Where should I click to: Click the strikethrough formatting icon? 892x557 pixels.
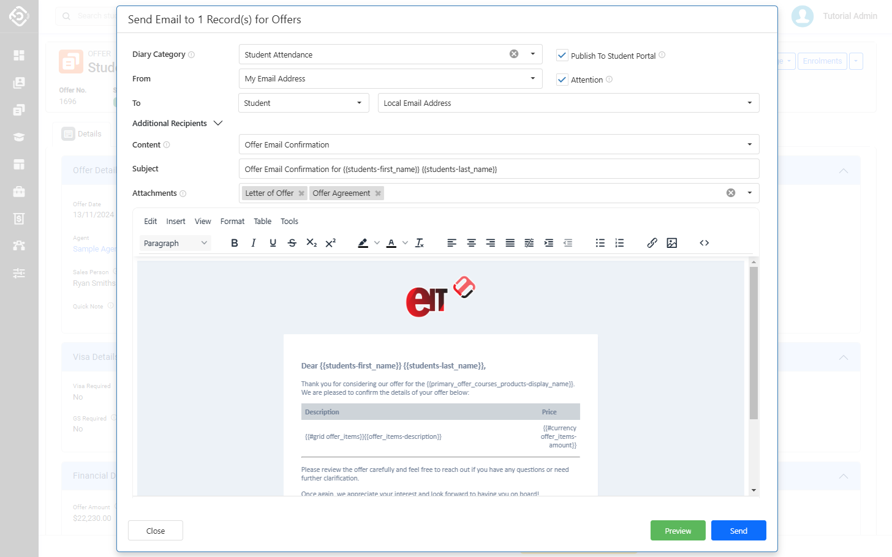click(x=292, y=243)
